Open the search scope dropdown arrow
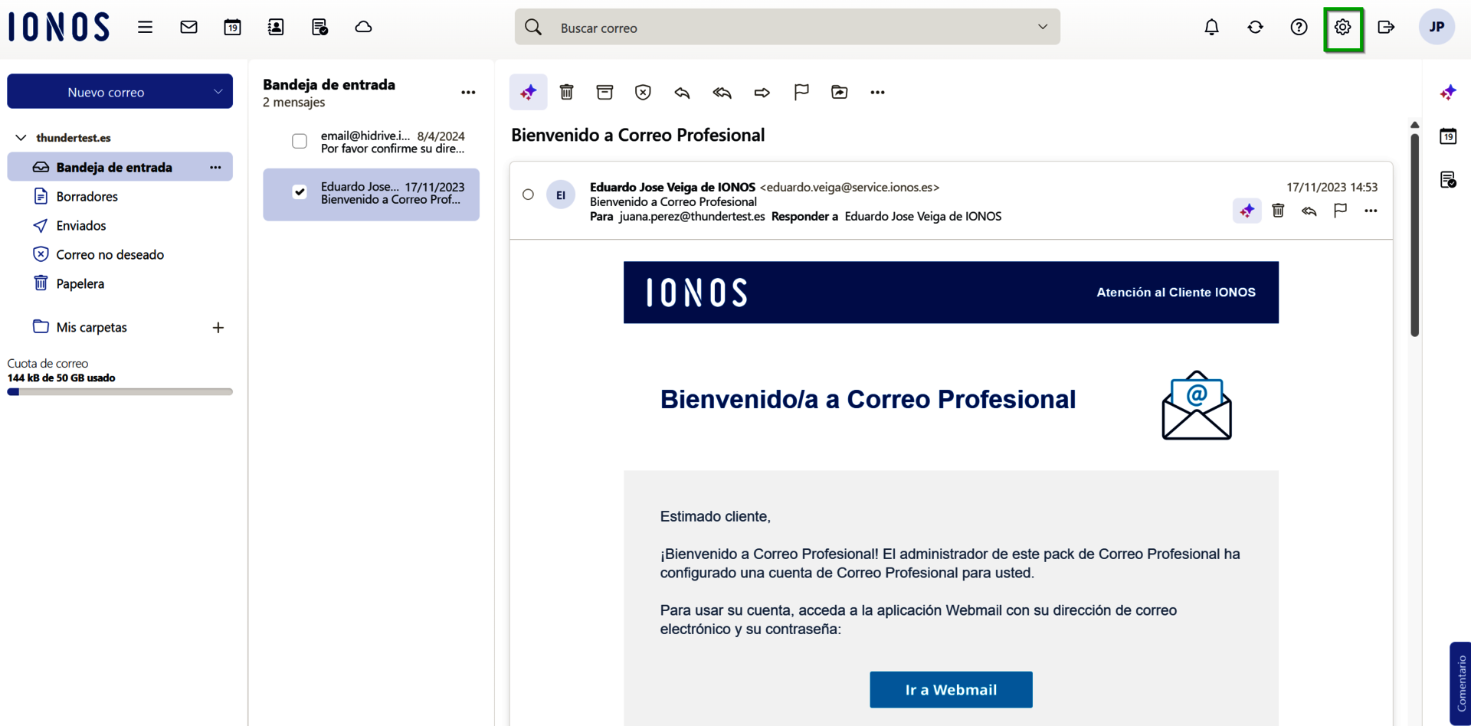Image resolution: width=1471 pixels, height=726 pixels. tap(1043, 26)
